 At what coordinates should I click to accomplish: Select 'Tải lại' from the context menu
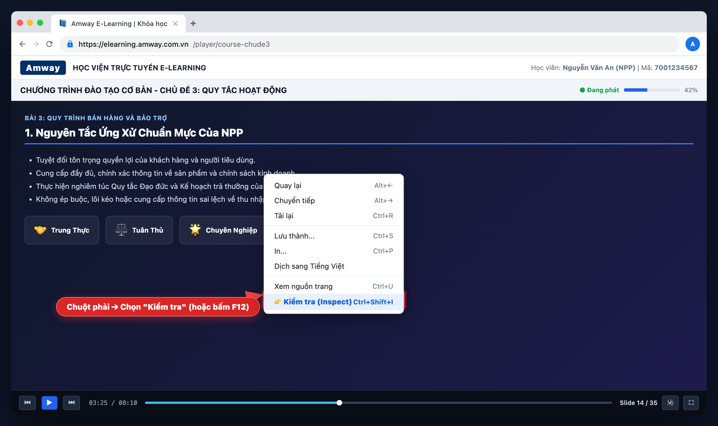tap(333, 216)
